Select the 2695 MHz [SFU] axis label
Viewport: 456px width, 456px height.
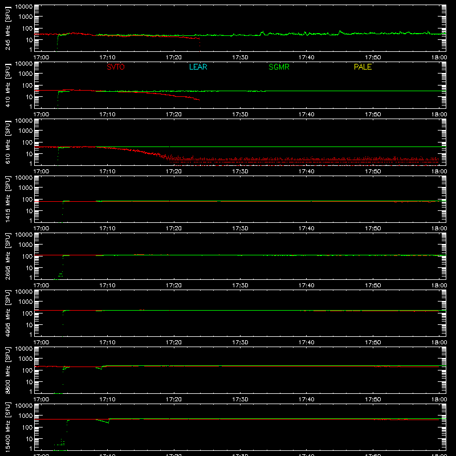[7, 256]
